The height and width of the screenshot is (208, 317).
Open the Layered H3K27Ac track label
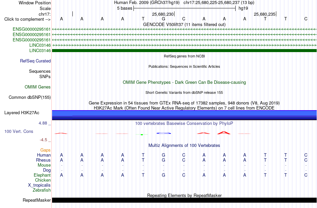pos(22,113)
